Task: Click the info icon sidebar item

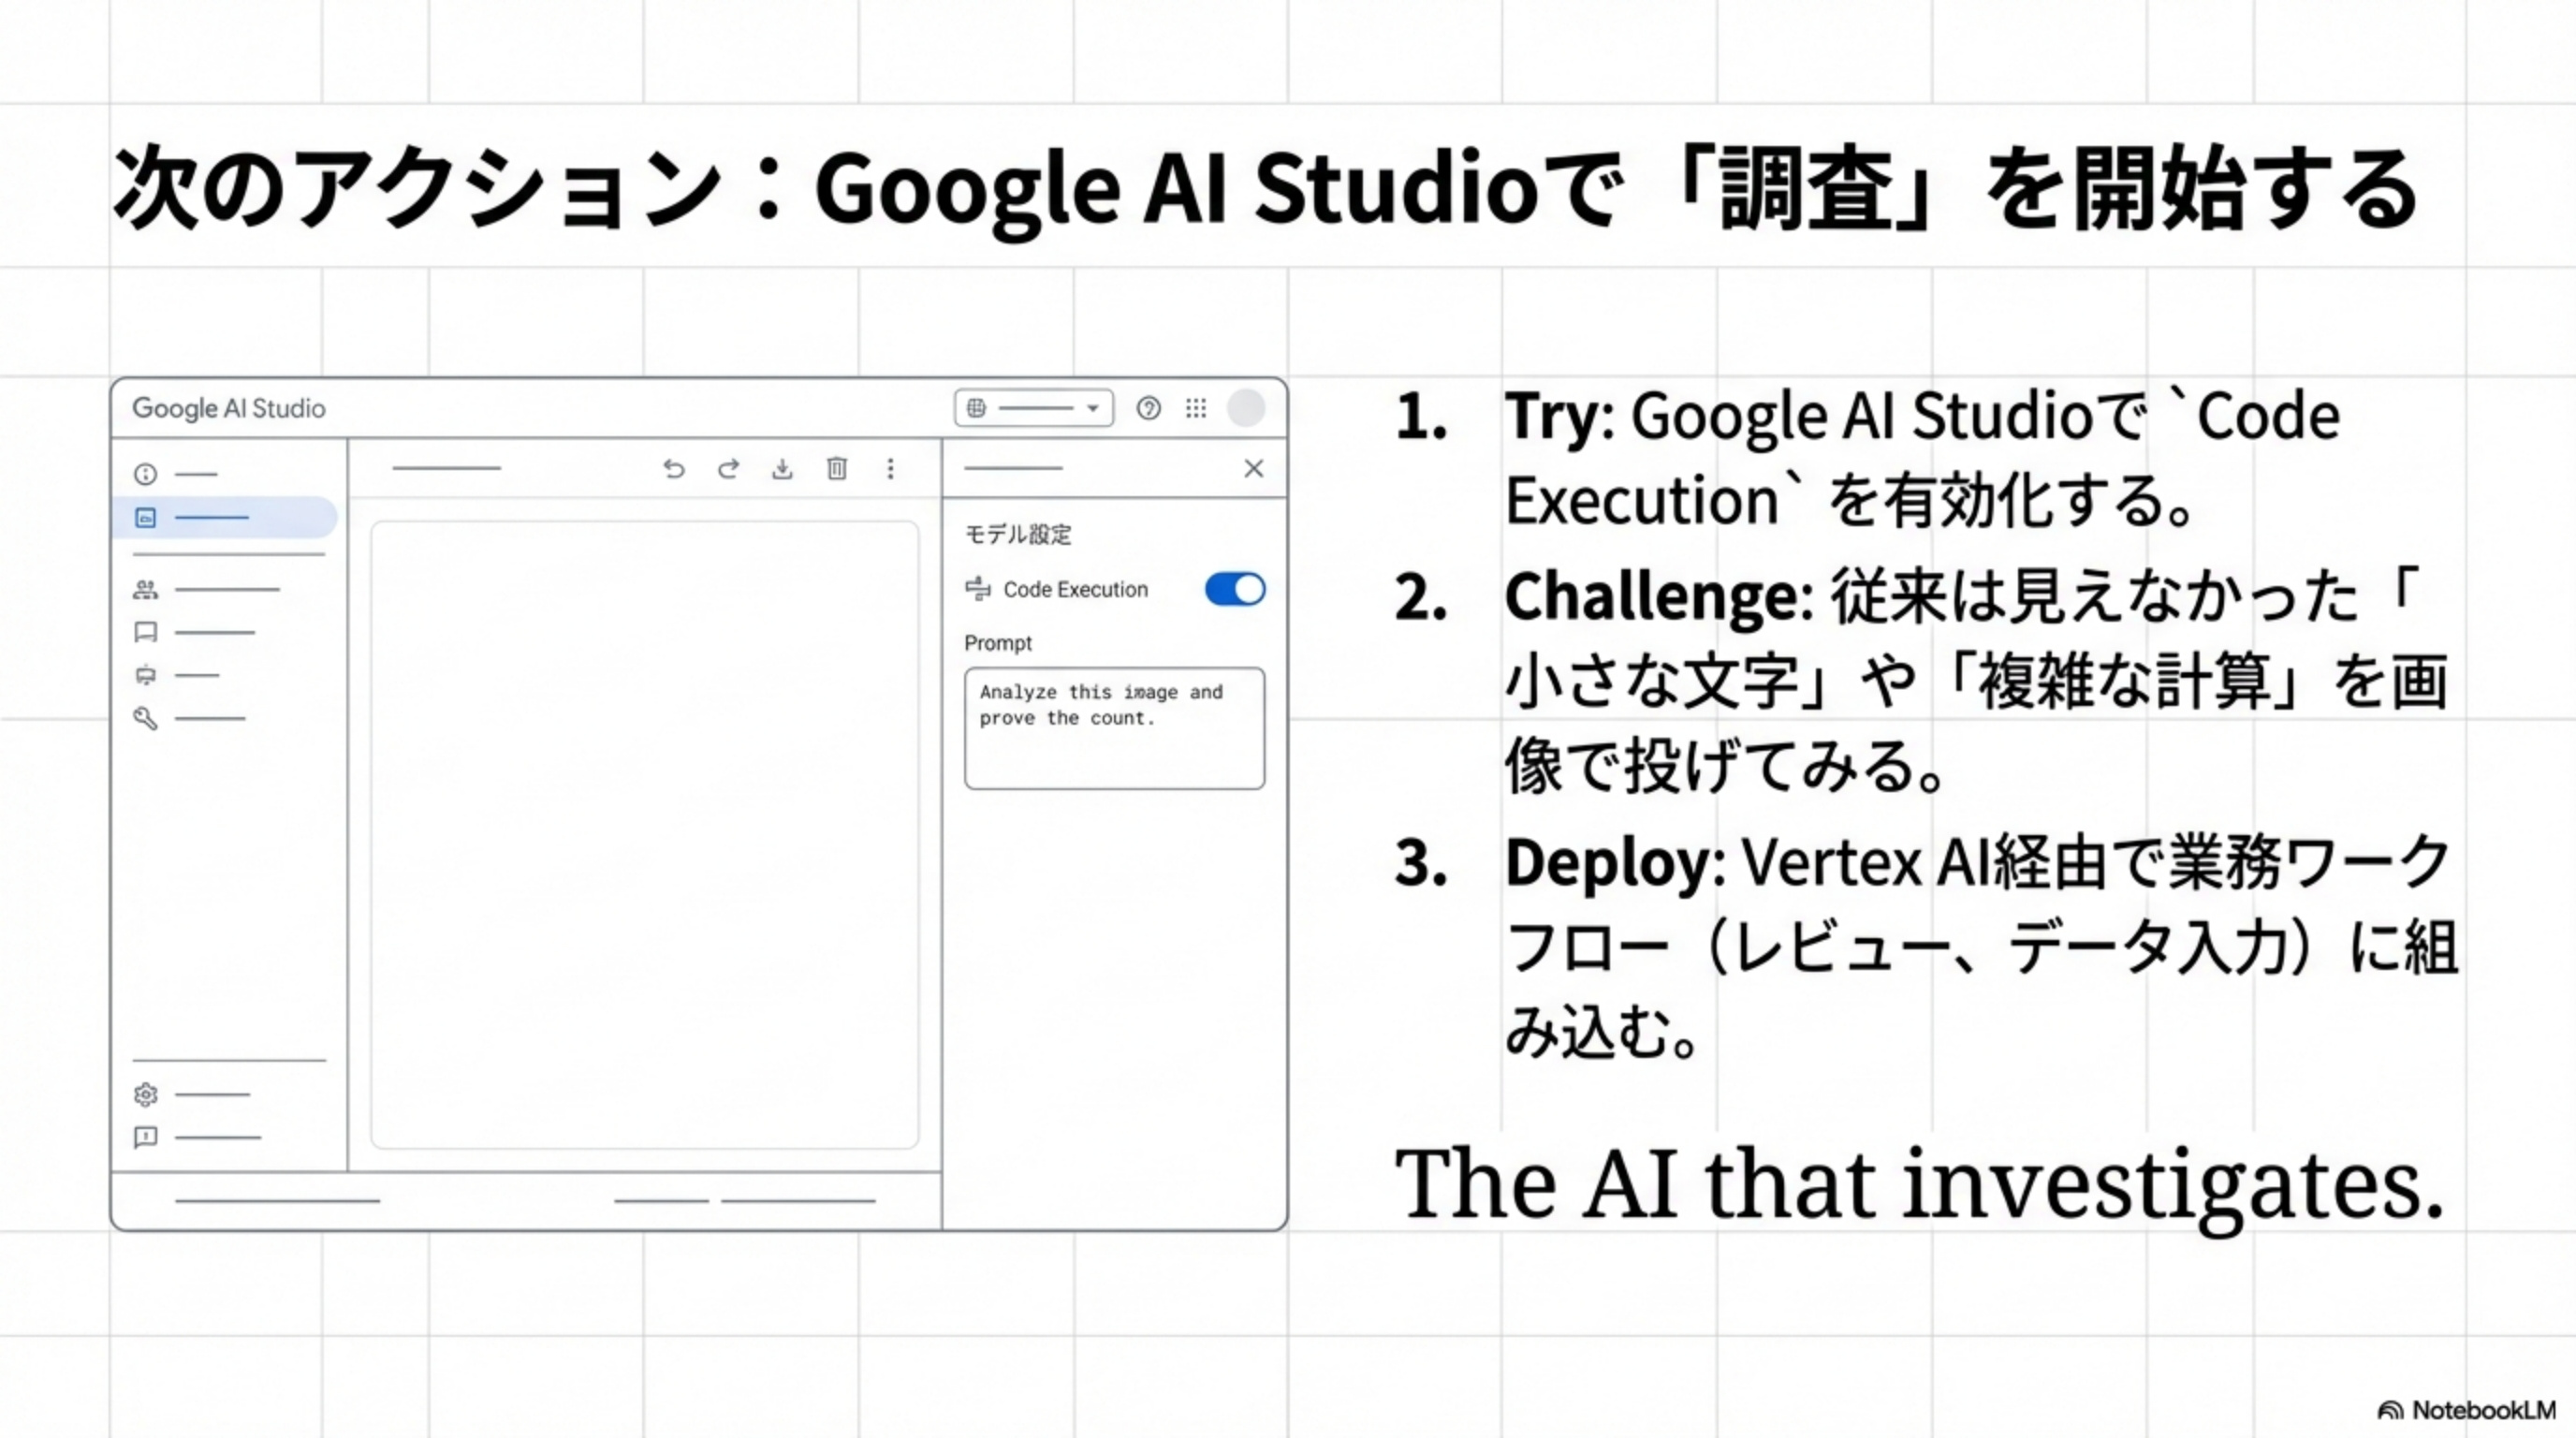Action: [x=146, y=473]
